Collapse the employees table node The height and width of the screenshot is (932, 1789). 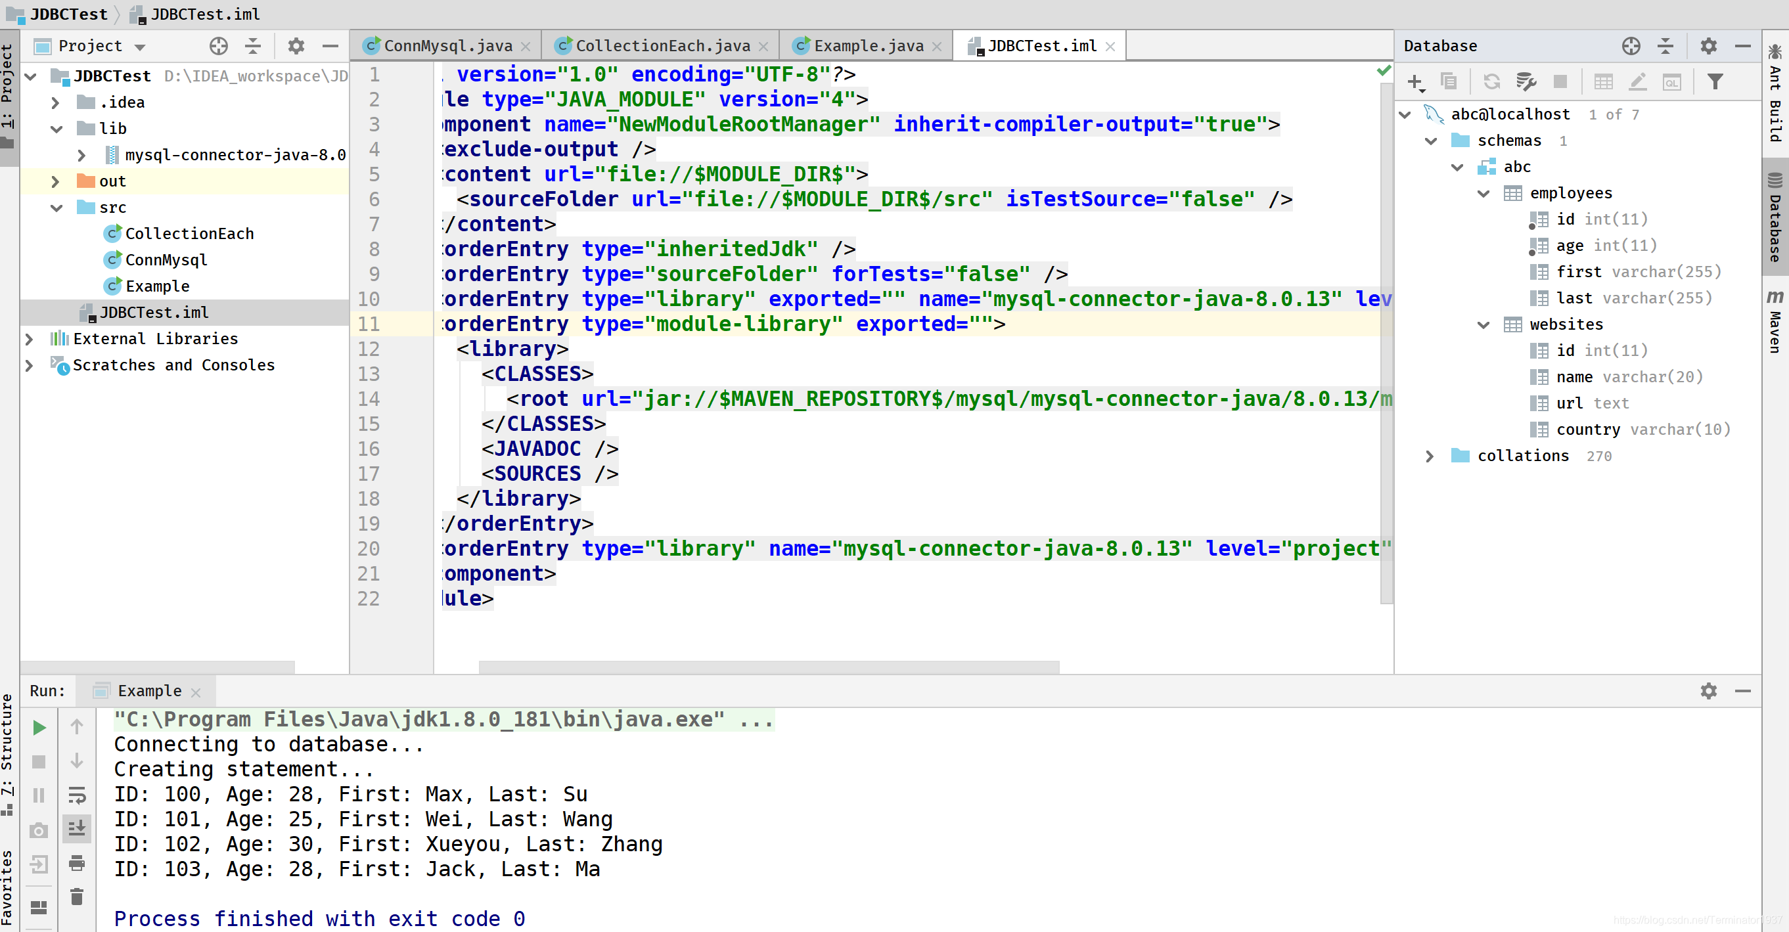(1483, 193)
